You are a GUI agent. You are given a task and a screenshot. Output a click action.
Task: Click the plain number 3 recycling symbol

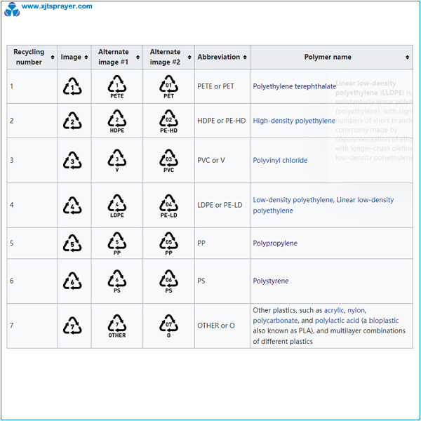point(72,161)
